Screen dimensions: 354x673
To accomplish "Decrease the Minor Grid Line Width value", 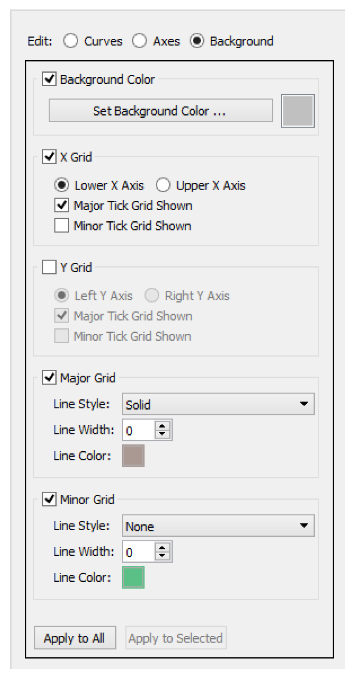I will (162, 556).
